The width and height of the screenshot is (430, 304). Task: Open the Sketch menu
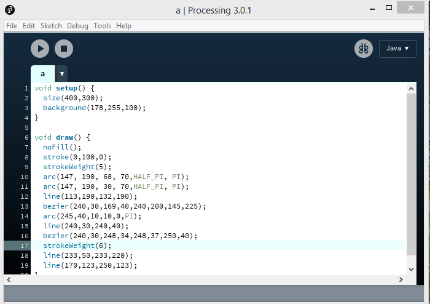click(51, 26)
